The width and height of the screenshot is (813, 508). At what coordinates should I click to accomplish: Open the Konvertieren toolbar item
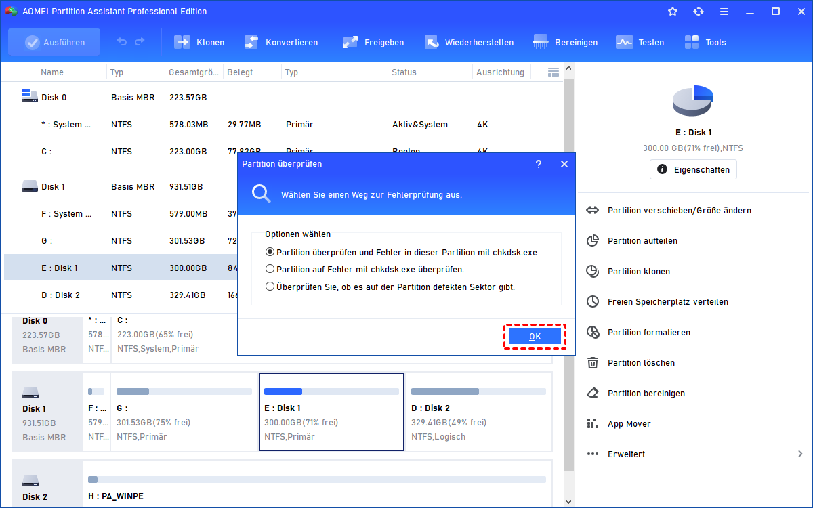[x=280, y=42]
